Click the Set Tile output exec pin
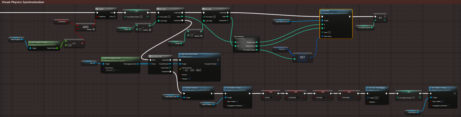The height and width of the screenshot is (117, 461). point(350,17)
